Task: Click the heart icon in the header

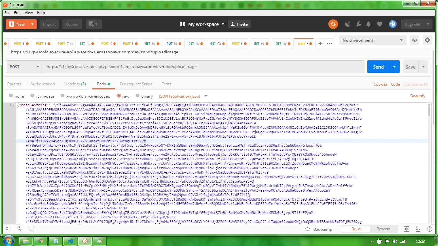Action: pos(380,24)
